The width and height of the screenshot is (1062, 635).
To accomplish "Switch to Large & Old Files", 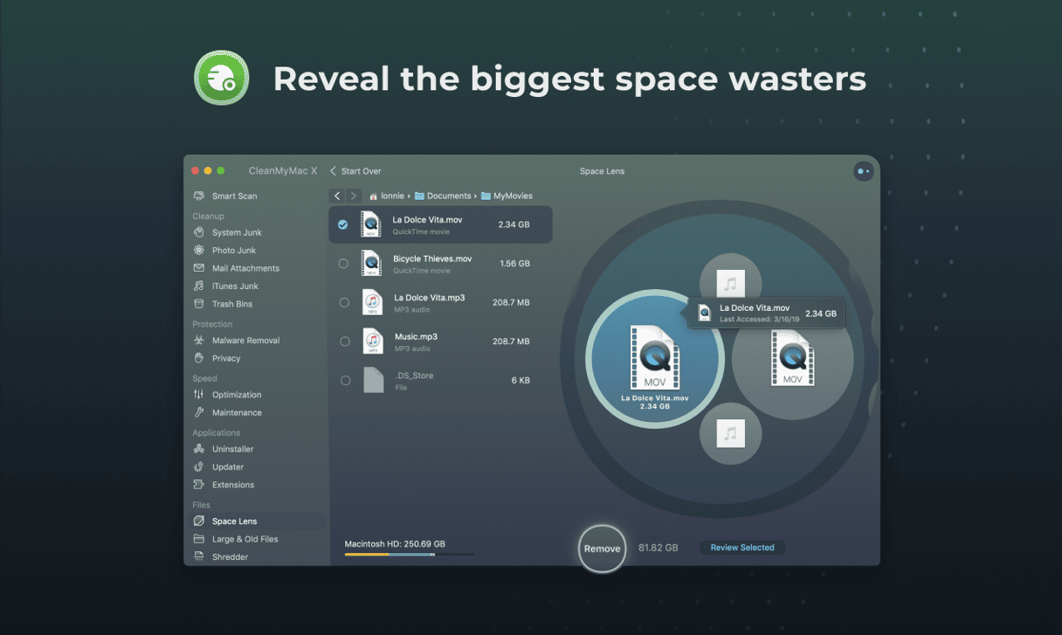I will 245,539.
